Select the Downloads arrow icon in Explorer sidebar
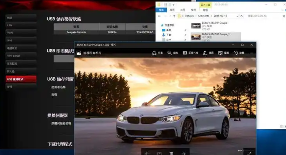 (164, 35)
